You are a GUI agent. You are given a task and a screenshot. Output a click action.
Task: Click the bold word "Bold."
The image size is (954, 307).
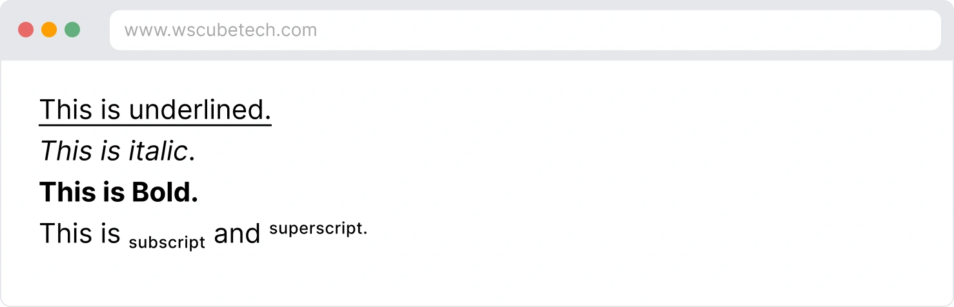point(165,192)
